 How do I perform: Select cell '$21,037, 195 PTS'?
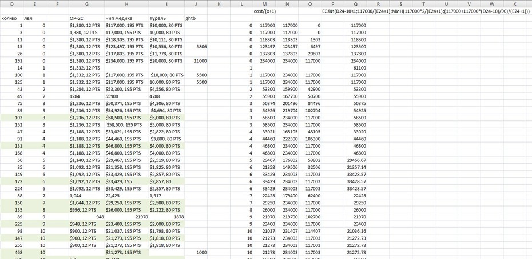tap(126, 231)
